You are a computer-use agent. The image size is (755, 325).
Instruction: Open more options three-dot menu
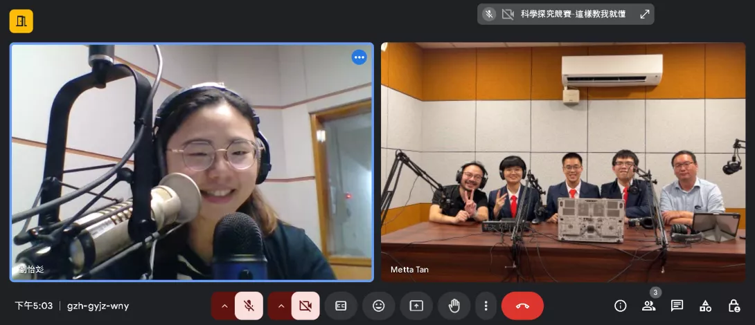click(486, 306)
